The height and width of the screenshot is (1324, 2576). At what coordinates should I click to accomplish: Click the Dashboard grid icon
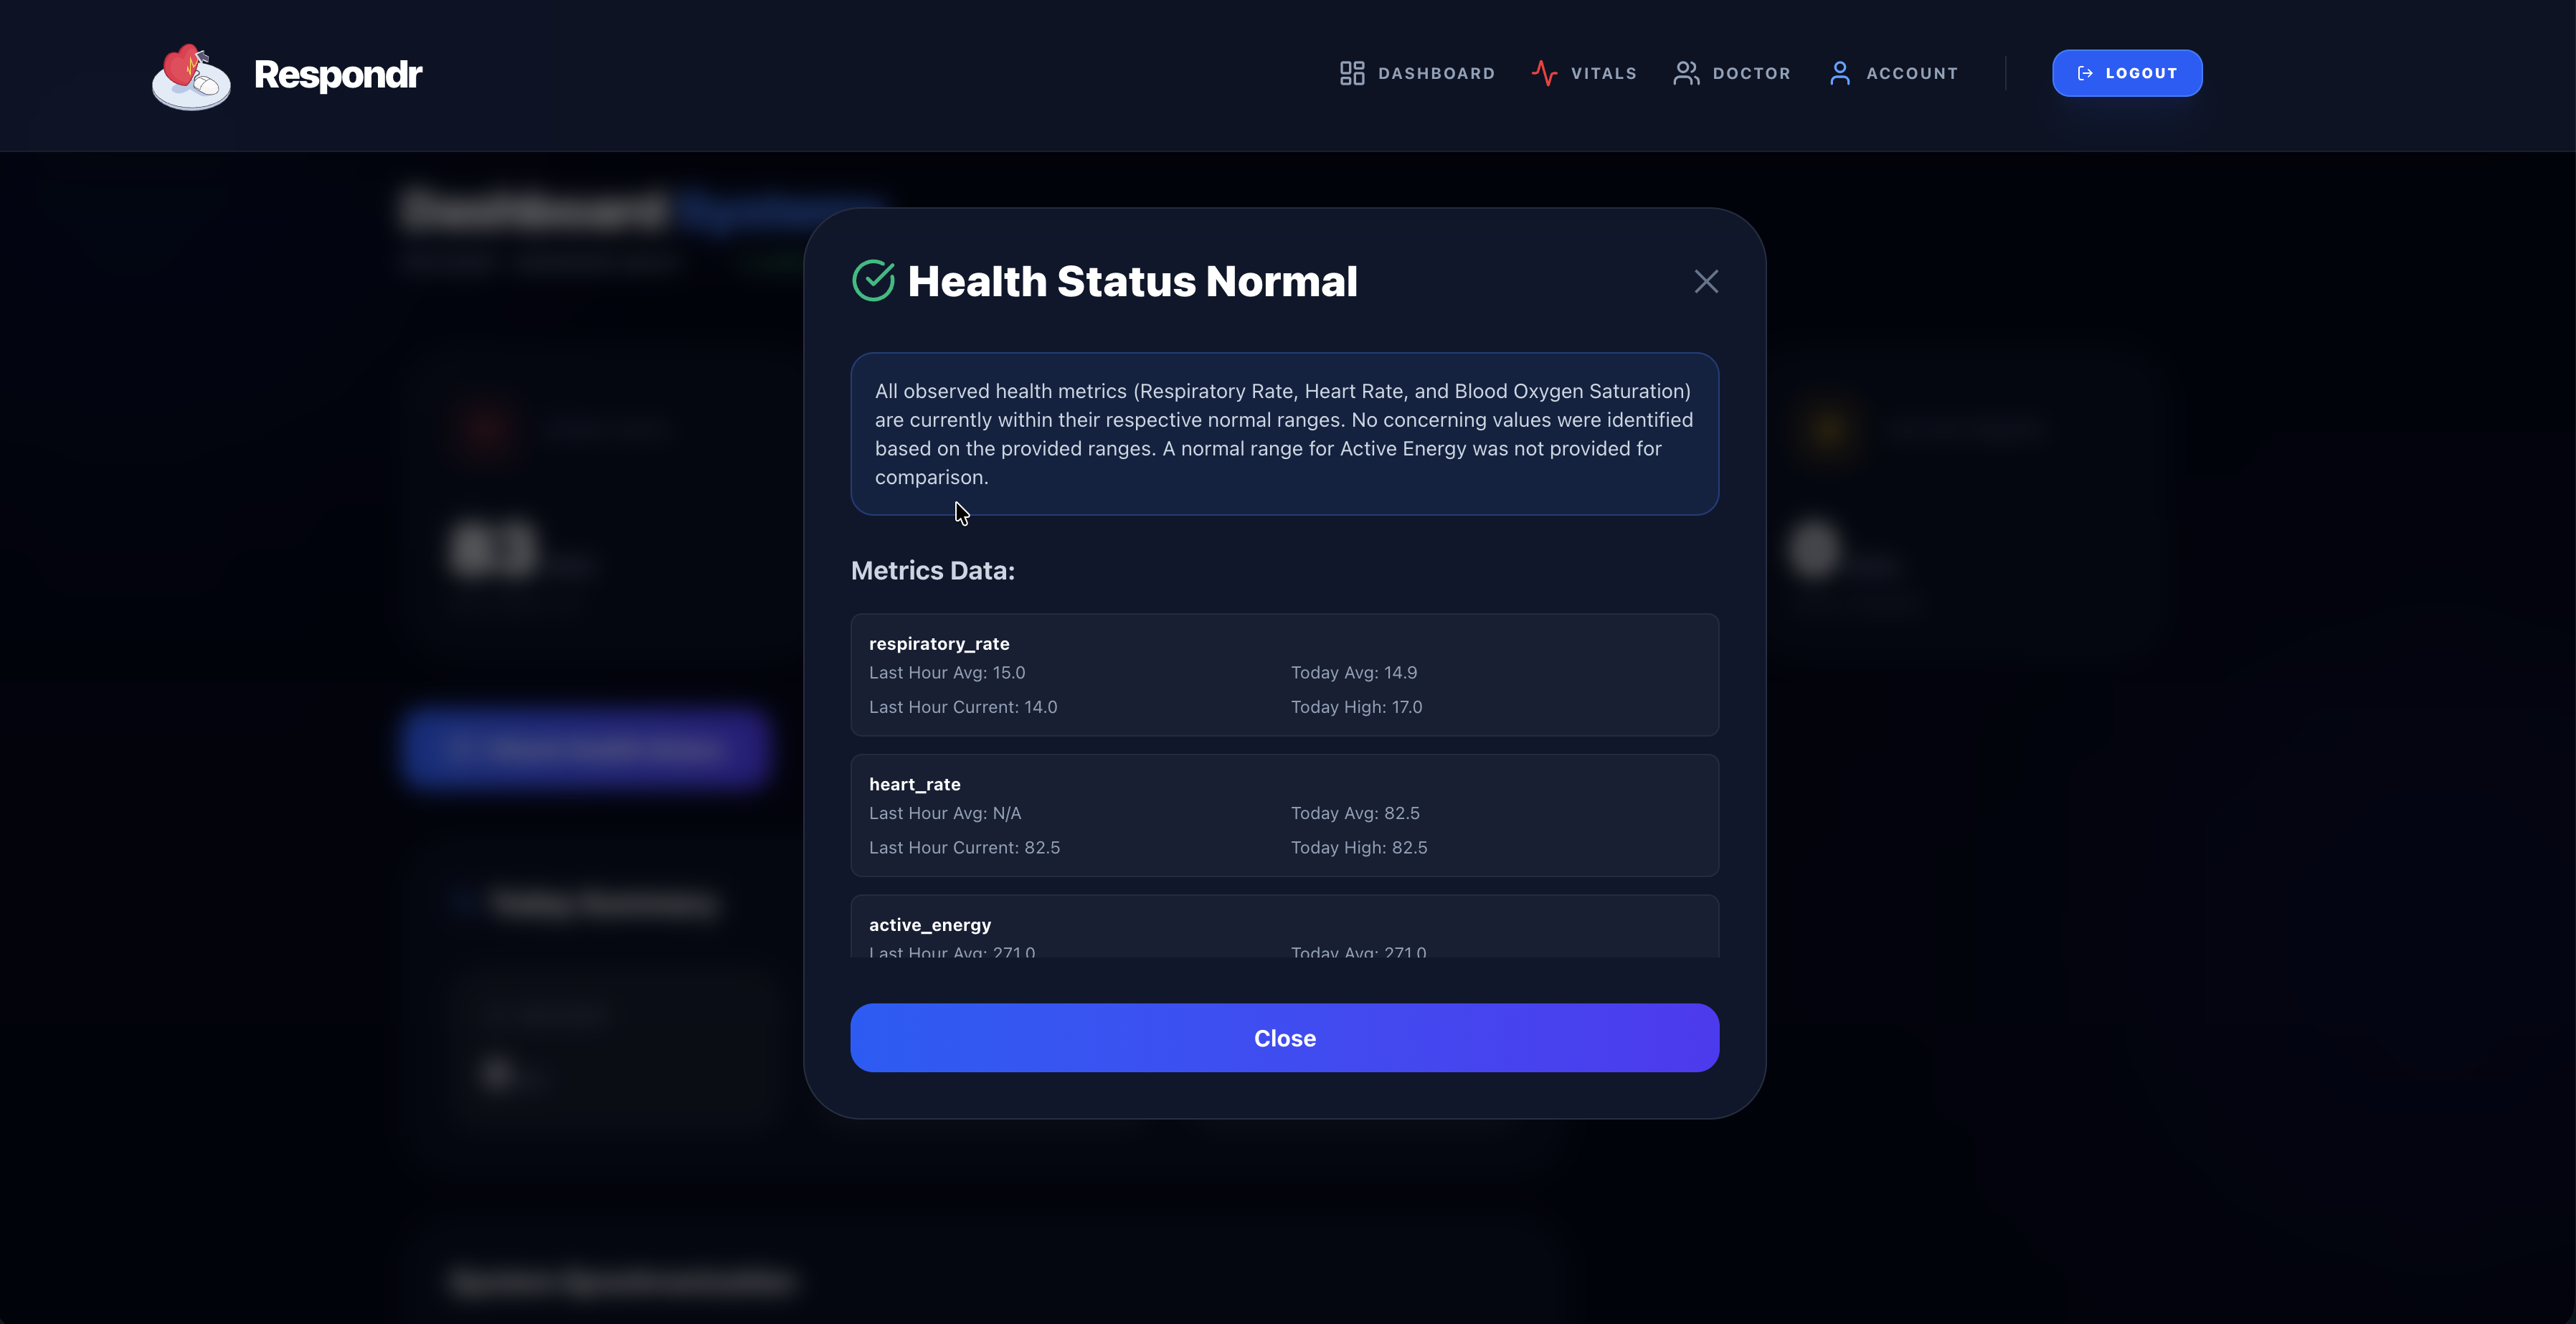[x=1352, y=73]
